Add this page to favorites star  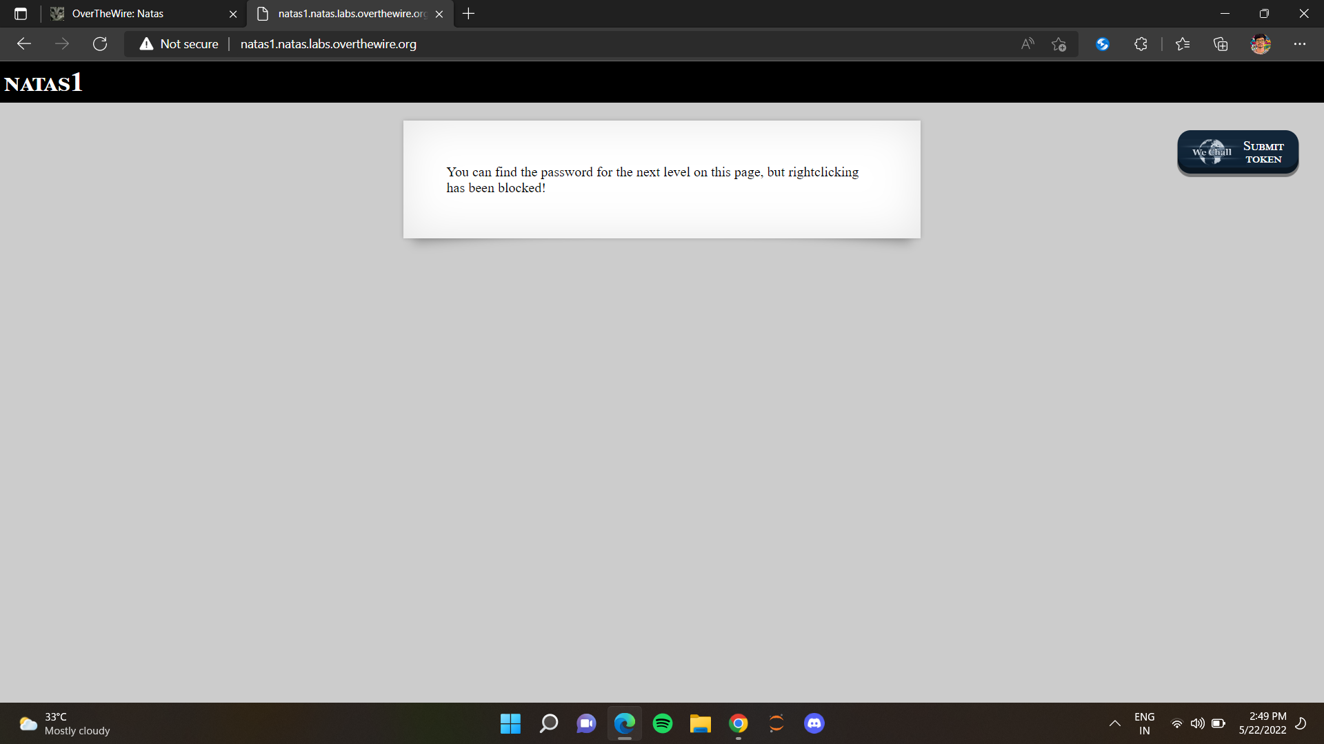click(1059, 44)
